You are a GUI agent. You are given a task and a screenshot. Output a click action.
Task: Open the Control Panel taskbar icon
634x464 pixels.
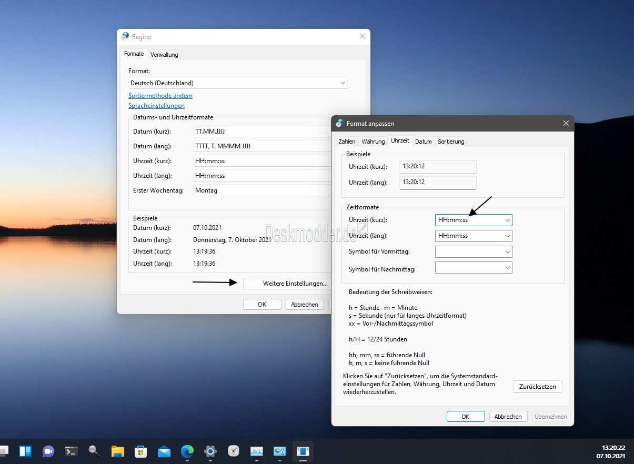pos(280,451)
